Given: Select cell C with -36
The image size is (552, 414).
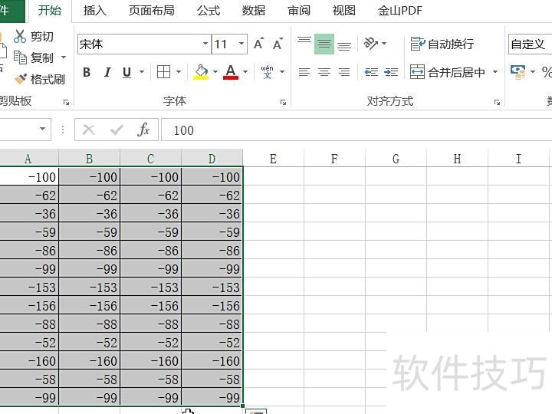Looking at the screenshot, I should coord(151,214).
